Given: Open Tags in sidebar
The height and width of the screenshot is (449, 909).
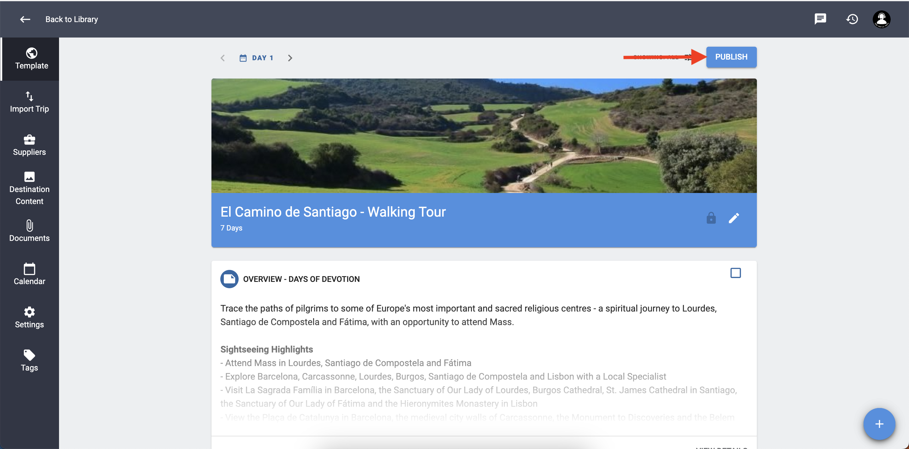Looking at the screenshot, I should [30, 360].
